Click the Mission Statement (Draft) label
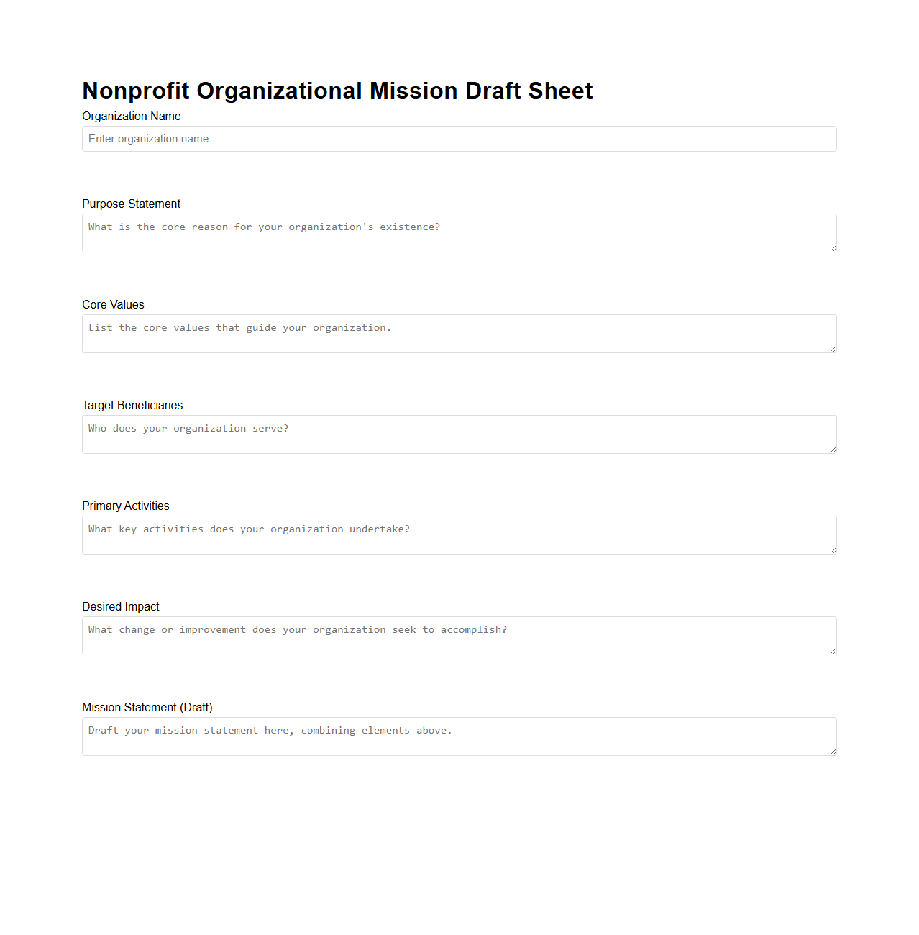This screenshot has width=919, height=935. (147, 707)
